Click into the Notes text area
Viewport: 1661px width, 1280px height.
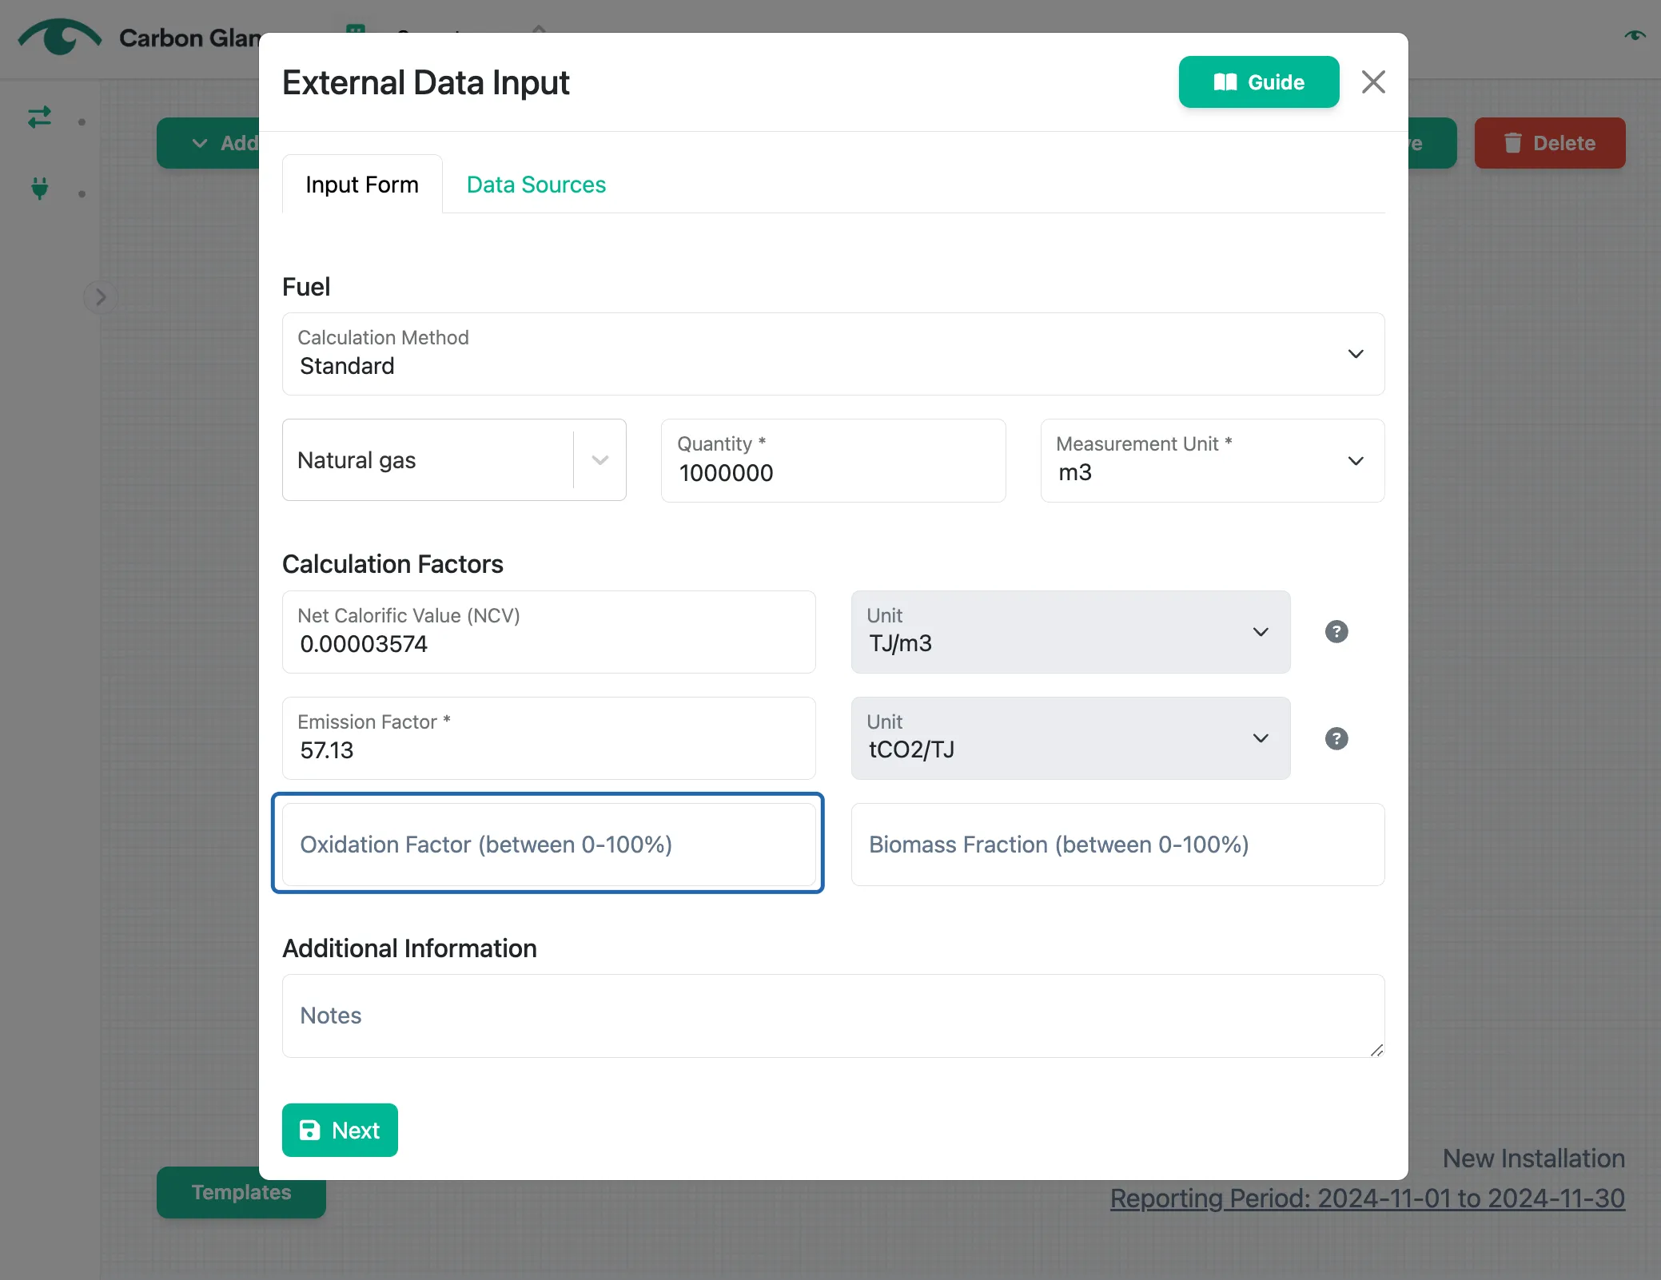[x=833, y=1016]
